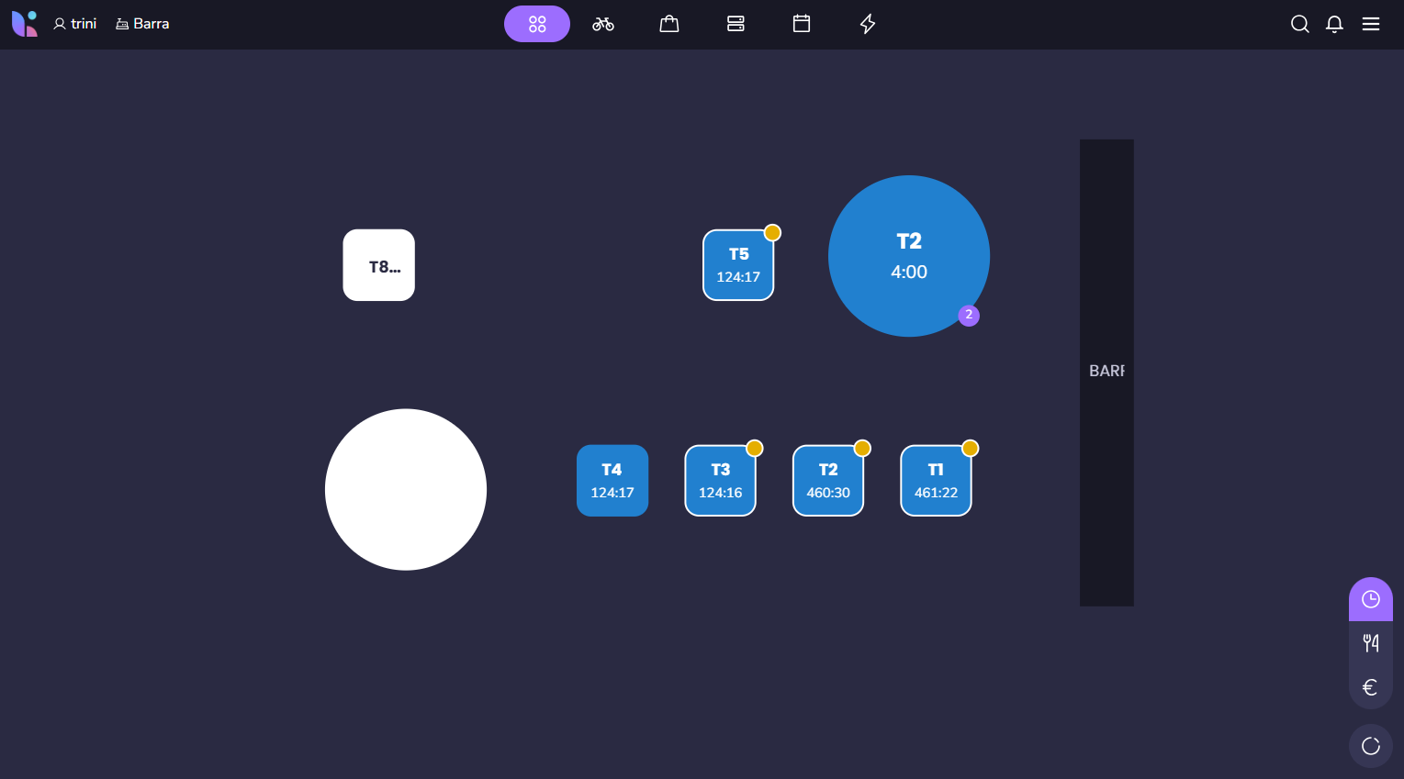Image resolution: width=1404 pixels, height=779 pixels.
Task: Open the cash drawer section
Action: click(736, 24)
